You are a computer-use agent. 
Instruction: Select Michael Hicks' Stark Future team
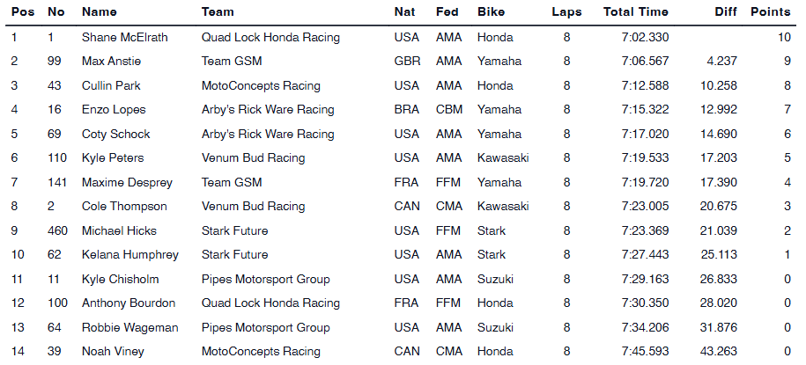(234, 230)
